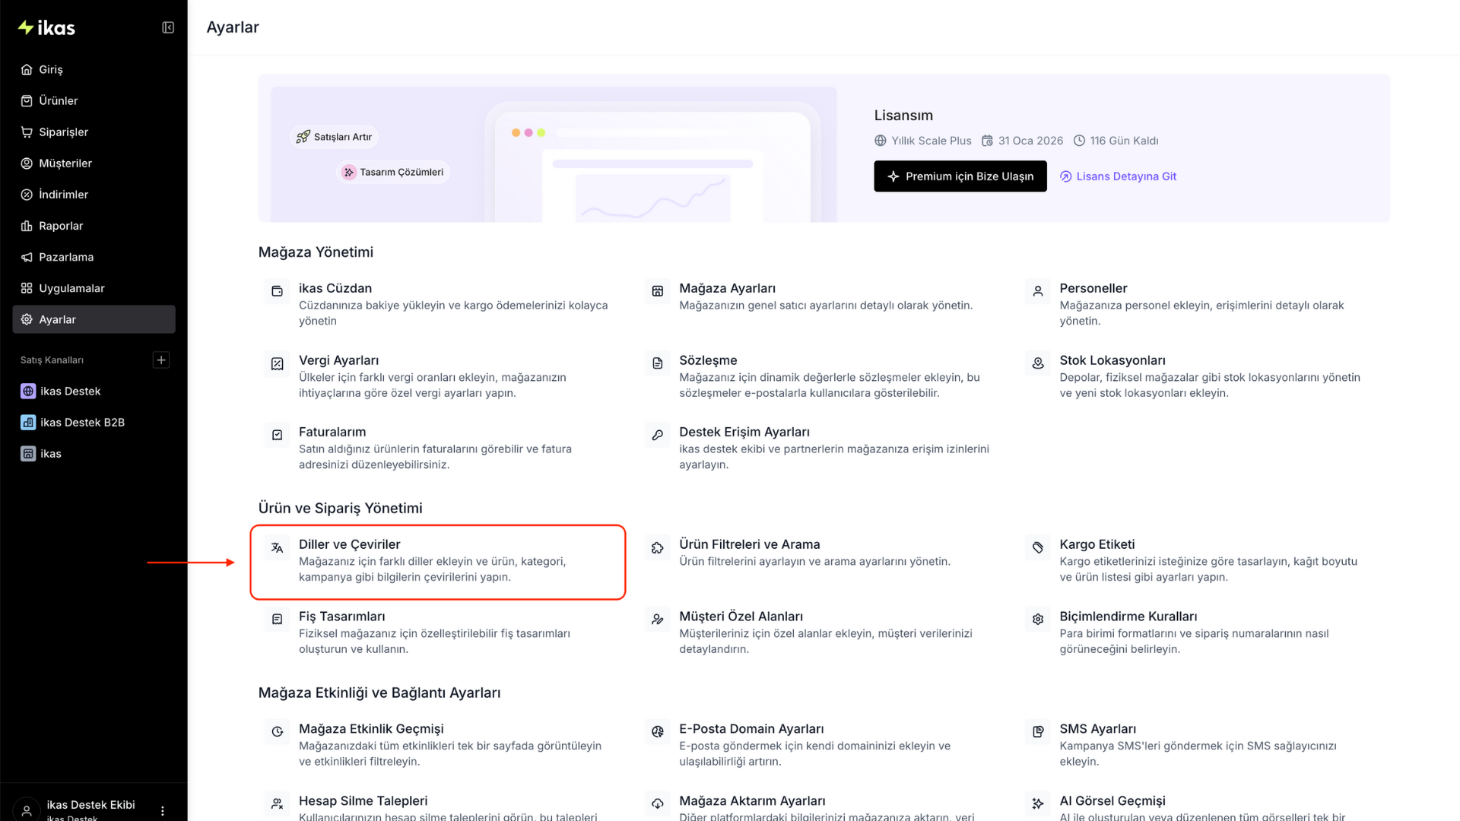View the Raporlar section
The image size is (1460, 821).
94,226
